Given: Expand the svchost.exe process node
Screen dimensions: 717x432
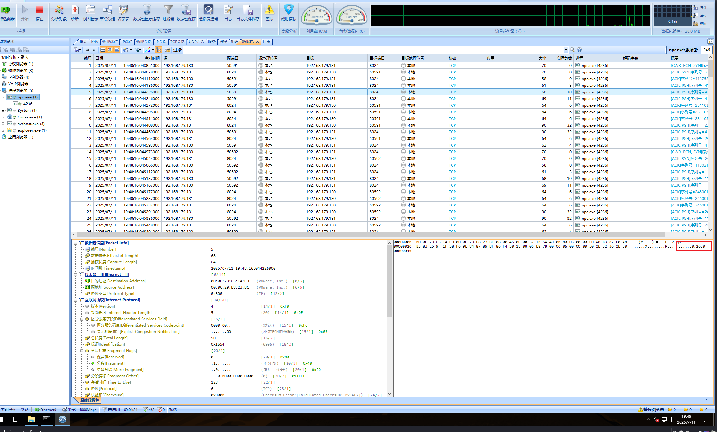Looking at the screenshot, I should click(3, 124).
